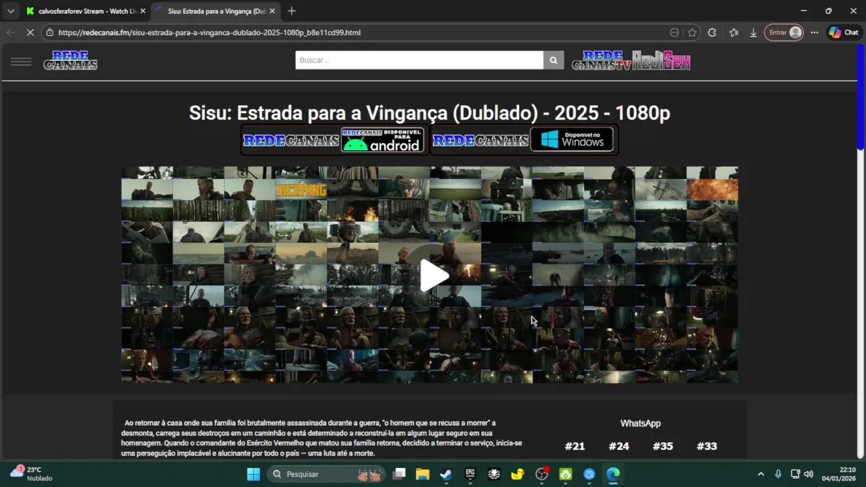Screen dimensions: 866x487
Task: Open Steam from taskbar
Action: (446, 474)
